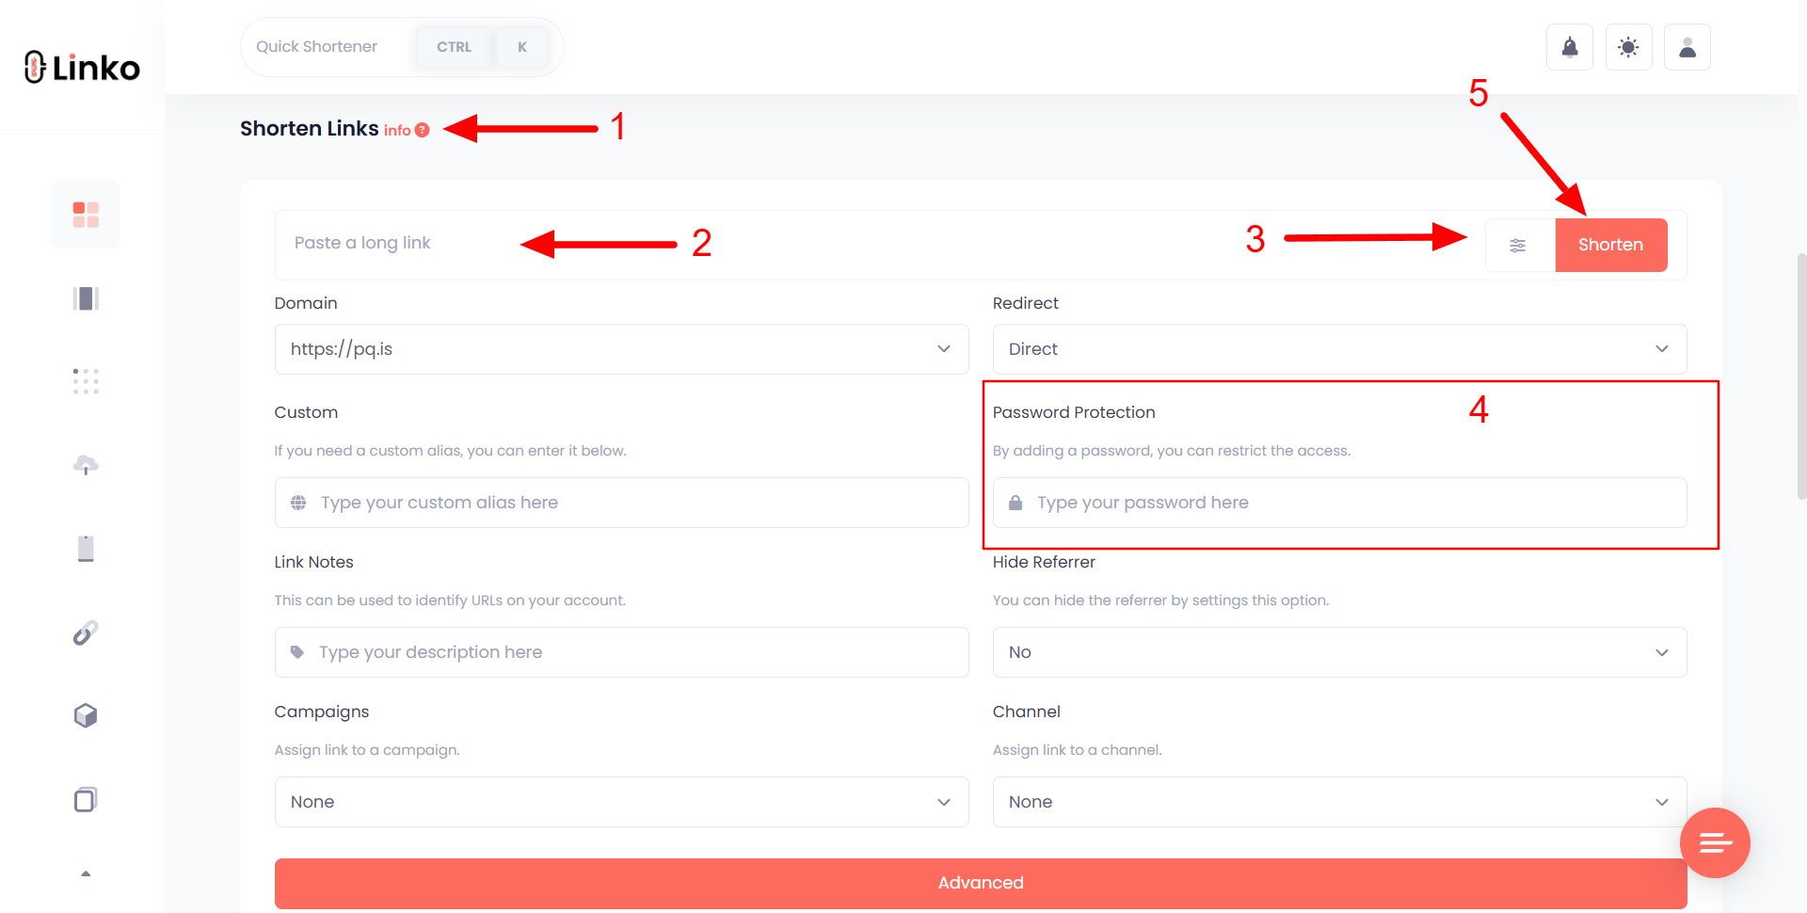Click the K key badge
This screenshot has width=1807, height=913.
point(522,47)
